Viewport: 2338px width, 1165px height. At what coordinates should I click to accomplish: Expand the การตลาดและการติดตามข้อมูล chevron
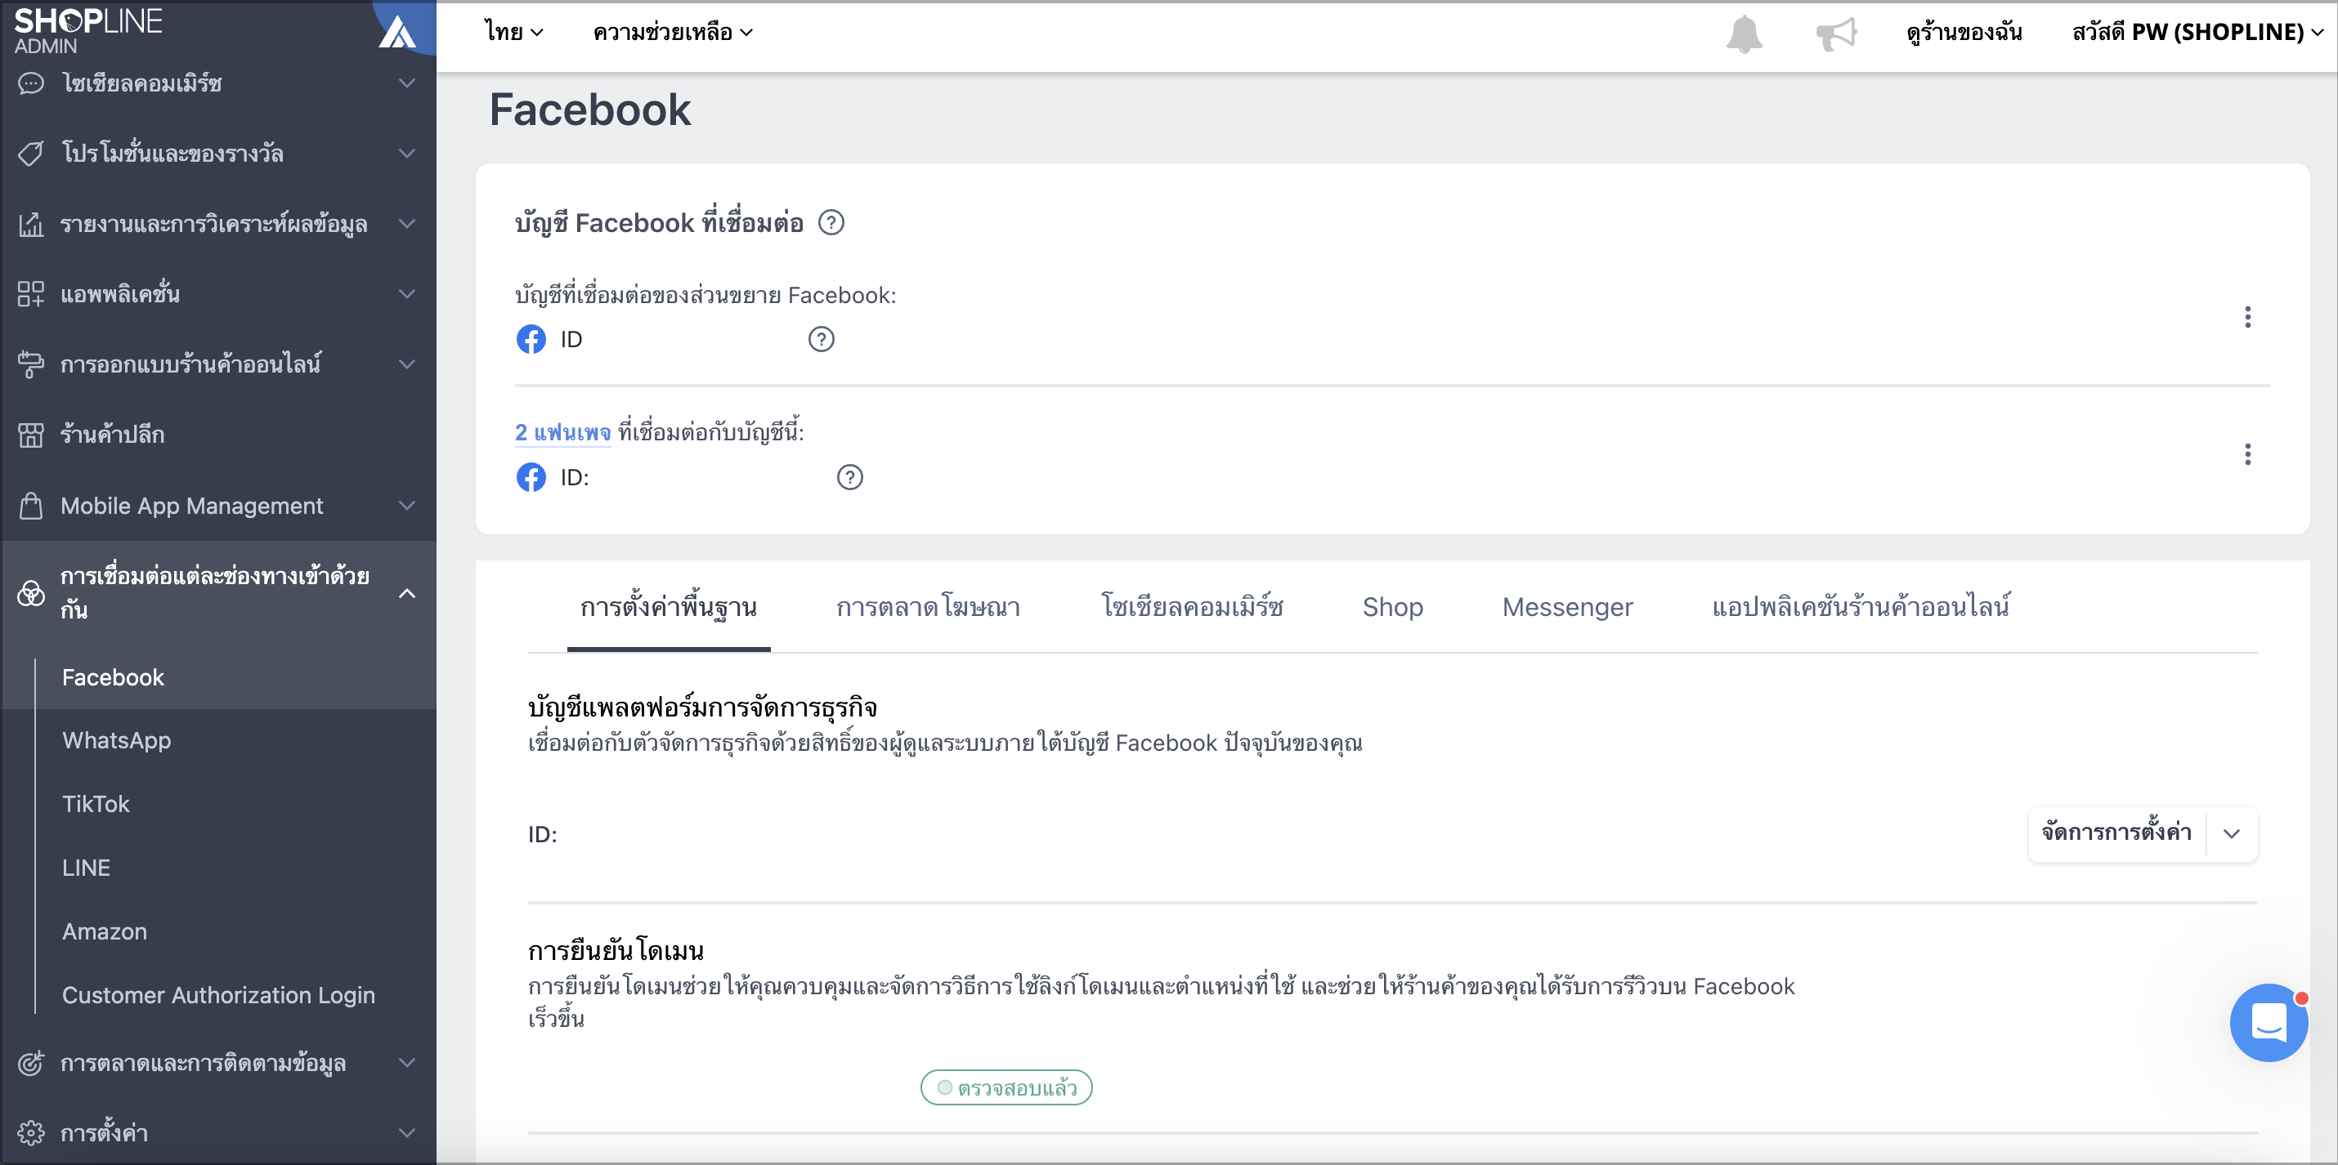click(x=406, y=1063)
